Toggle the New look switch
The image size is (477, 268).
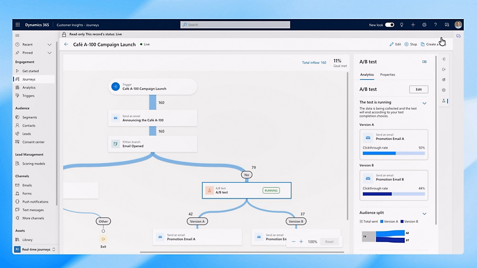[x=389, y=25]
